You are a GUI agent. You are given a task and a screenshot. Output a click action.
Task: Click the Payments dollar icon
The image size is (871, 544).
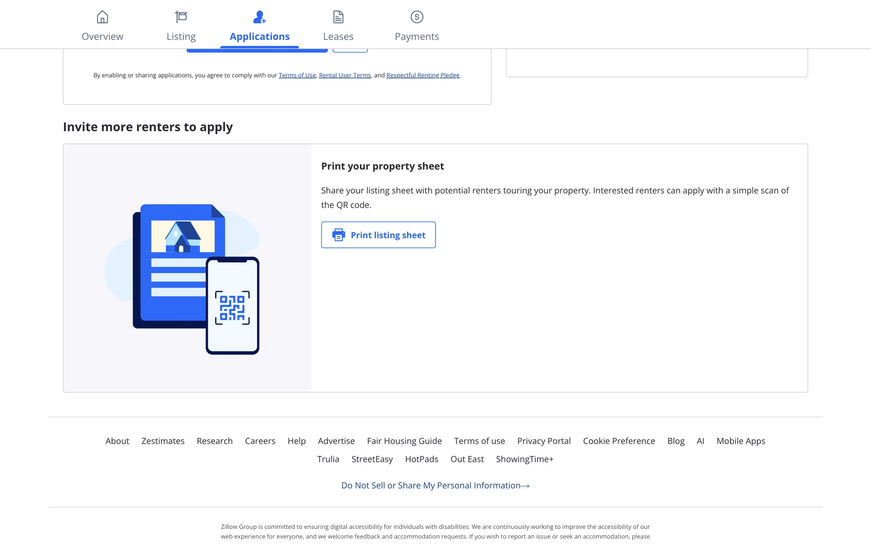(x=416, y=17)
